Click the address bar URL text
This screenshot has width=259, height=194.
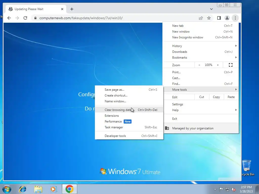coord(81,18)
